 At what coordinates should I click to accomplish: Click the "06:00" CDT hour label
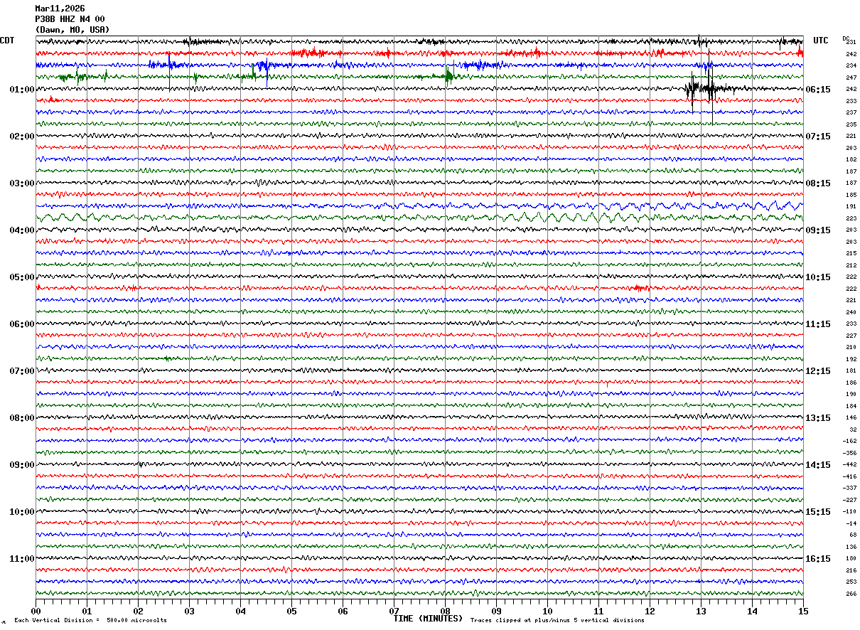click(x=22, y=324)
